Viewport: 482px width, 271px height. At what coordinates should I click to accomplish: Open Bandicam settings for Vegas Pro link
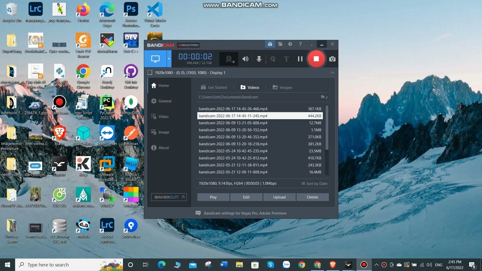click(x=241, y=213)
